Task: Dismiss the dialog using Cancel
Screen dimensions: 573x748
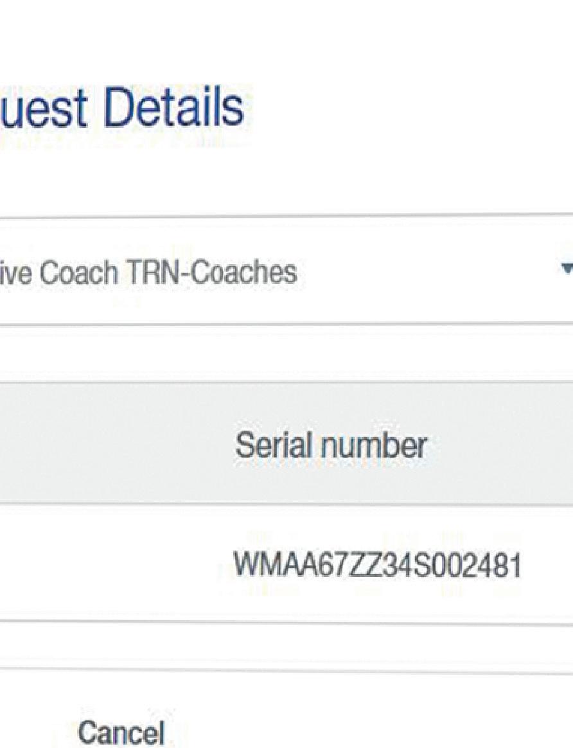Action: pyautogui.click(x=121, y=732)
